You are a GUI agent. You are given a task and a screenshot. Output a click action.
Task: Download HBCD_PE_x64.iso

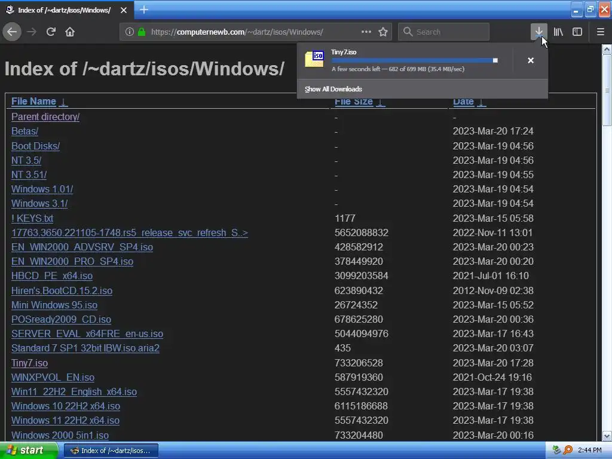tap(52, 276)
